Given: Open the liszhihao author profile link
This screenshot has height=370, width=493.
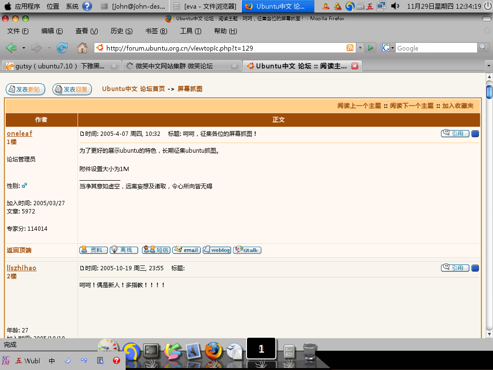Looking at the screenshot, I should coord(21,268).
